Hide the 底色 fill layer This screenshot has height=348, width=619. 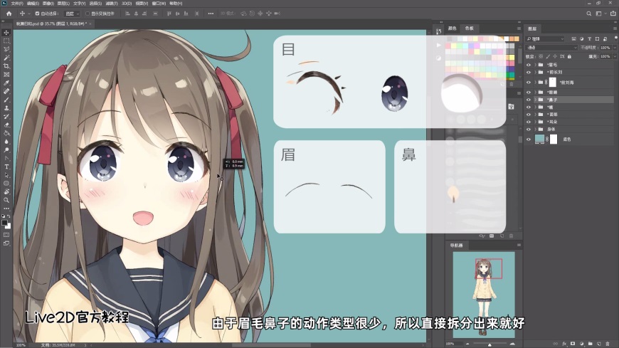[x=529, y=139]
